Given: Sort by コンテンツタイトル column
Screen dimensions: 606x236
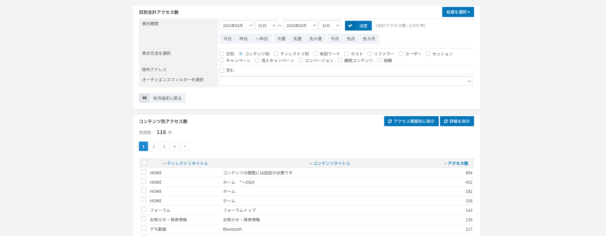Looking at the screenshot, I should [332, 164].
